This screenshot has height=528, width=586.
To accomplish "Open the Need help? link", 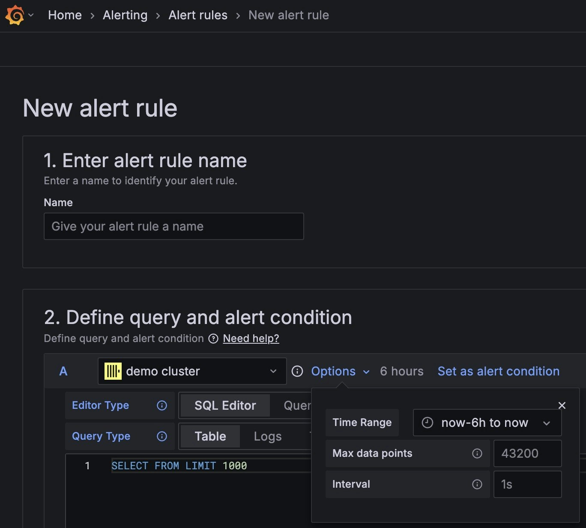I will coord(251,339).
